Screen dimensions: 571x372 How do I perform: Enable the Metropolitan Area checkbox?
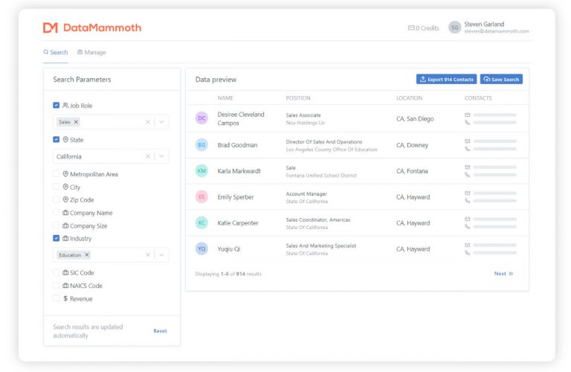[57, 174]
